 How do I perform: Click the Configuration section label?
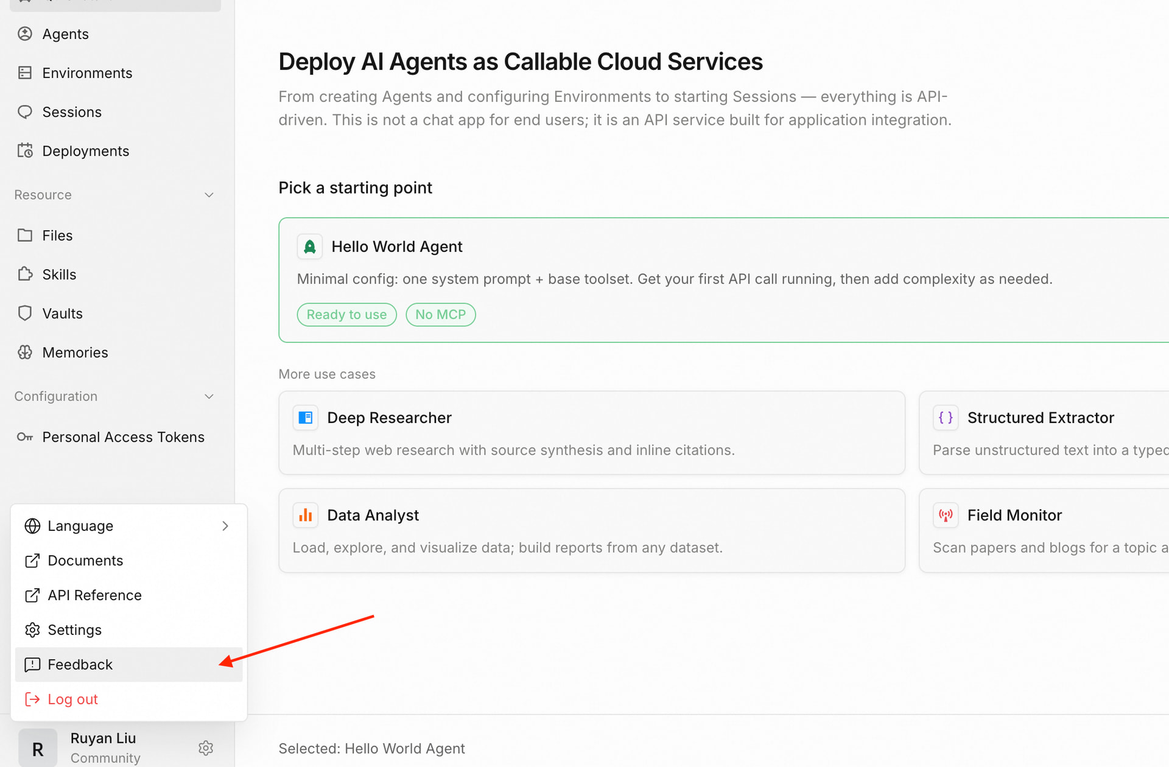(55, 396)
